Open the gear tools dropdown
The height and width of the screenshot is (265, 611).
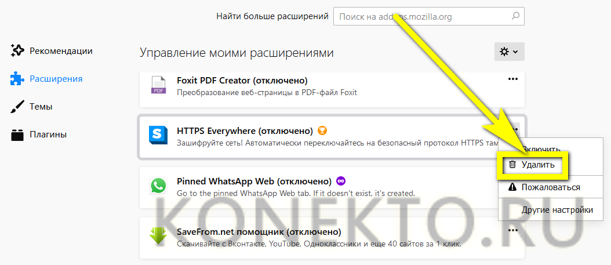tap(509, 52)
